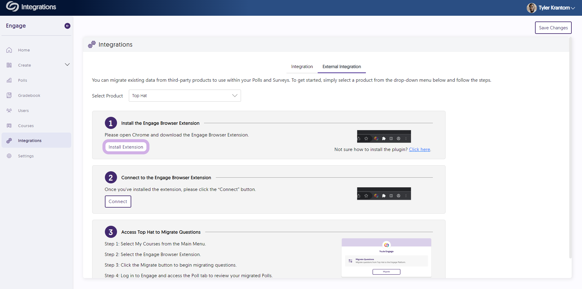Click the Save Changes button
This screenshot has height=289, width=582.
553,28
